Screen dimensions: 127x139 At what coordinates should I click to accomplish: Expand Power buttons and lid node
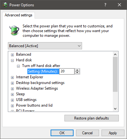point(12,106)
